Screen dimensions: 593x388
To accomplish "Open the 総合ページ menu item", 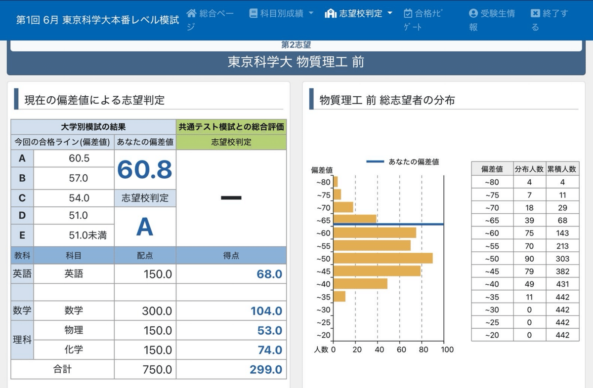I will (211, 20).
